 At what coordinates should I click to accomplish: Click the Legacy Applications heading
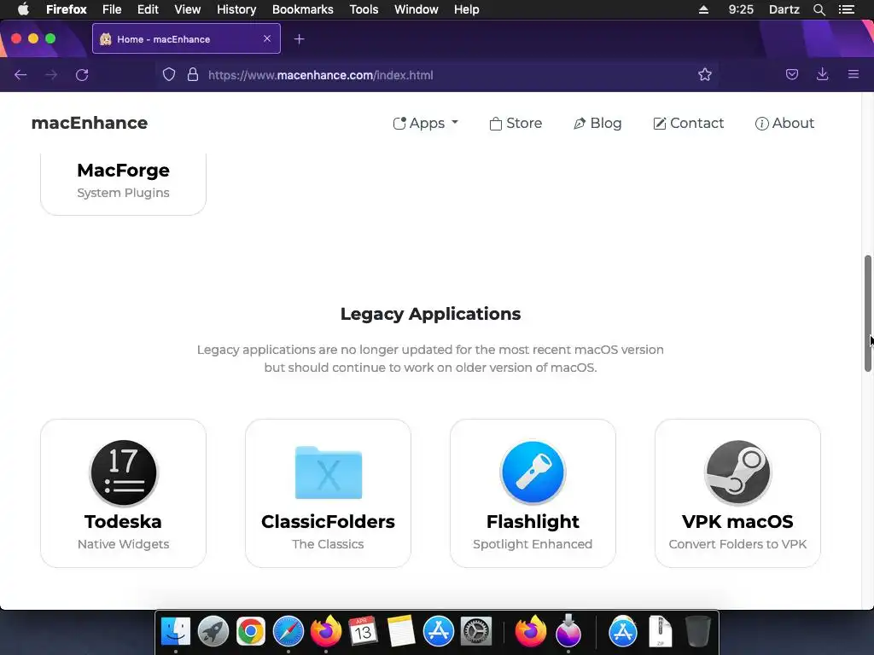pyautogui.click(x=430, y=314)
